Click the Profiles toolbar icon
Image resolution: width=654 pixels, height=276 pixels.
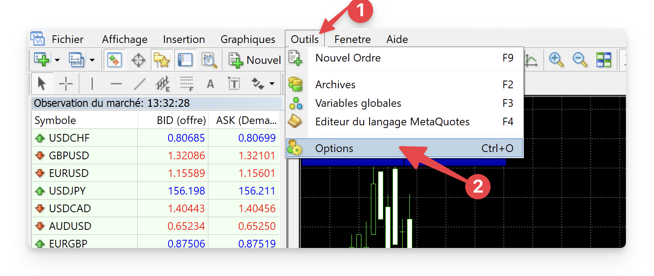77,60
